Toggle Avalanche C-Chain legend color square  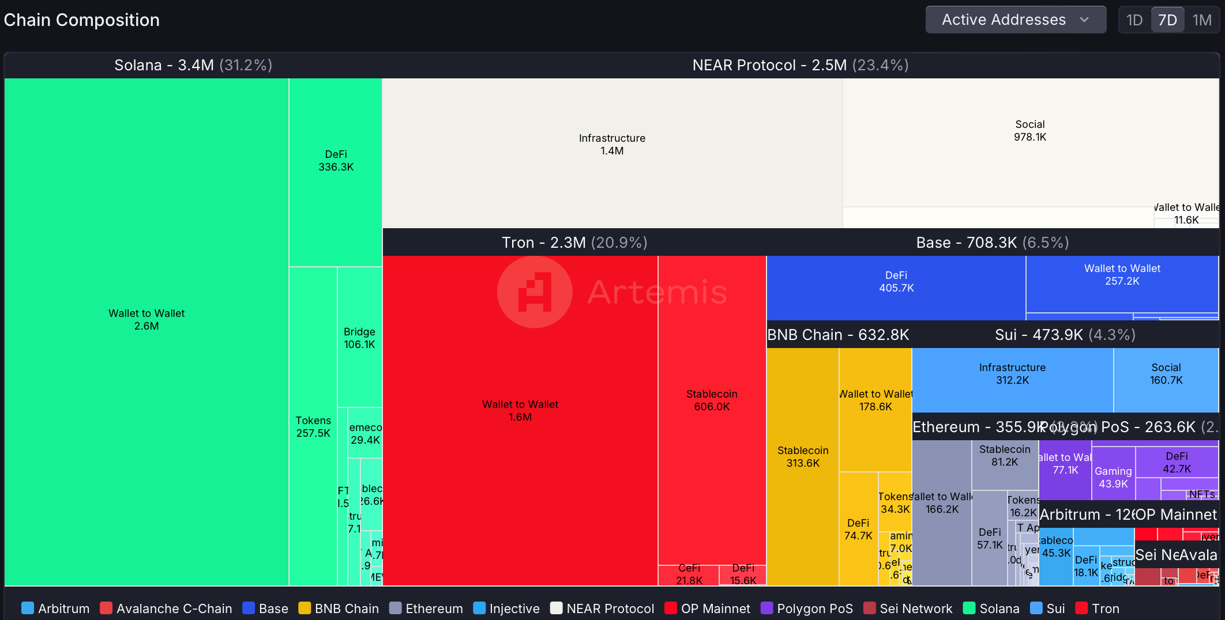click(x=106, y=608)
